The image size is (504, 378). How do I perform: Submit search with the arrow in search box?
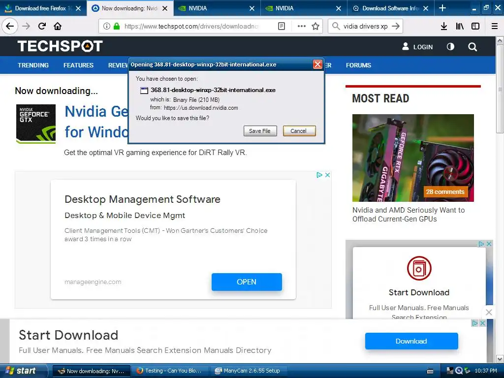pos(396,26)
